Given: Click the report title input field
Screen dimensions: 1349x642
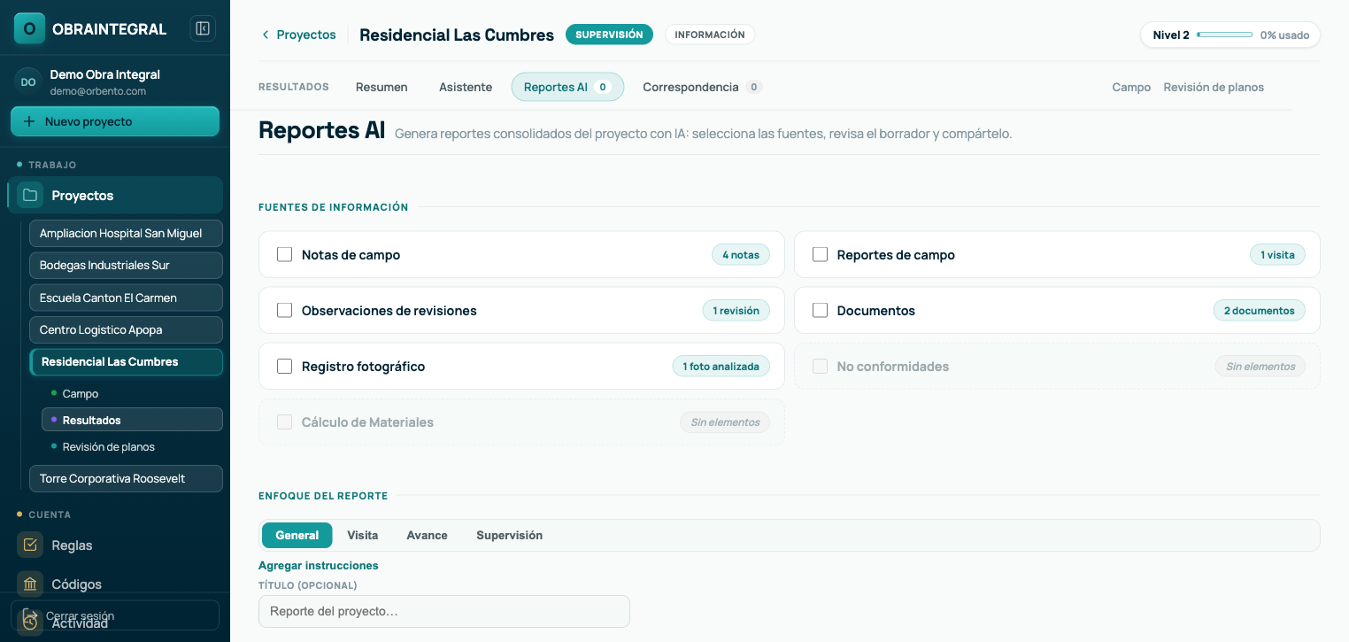Looking at the screenshot, I should [x=443, y=611].
